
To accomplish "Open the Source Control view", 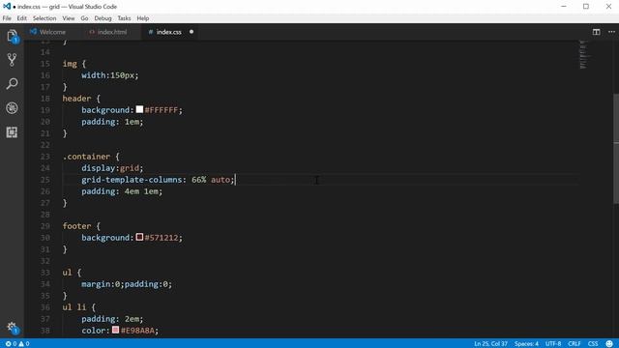I will pyautogui.click(x=12, y=60).
